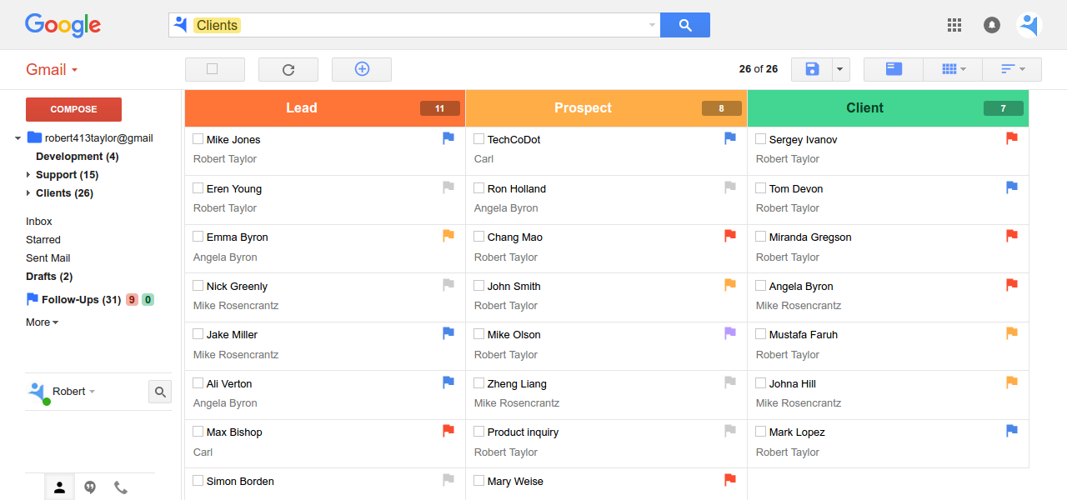Click the purple flag on Mike Olson

click(730, 333)
